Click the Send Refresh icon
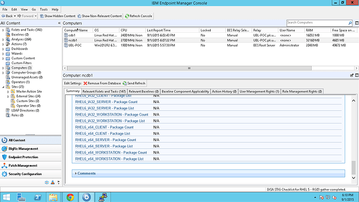Viewport: 359px width, 202px height. (x=124, y=83)
